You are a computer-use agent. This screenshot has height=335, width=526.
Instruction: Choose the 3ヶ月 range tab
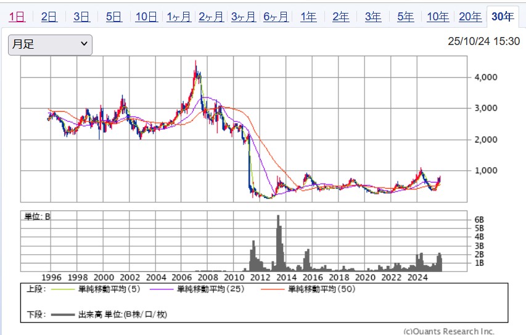[244, 17]
